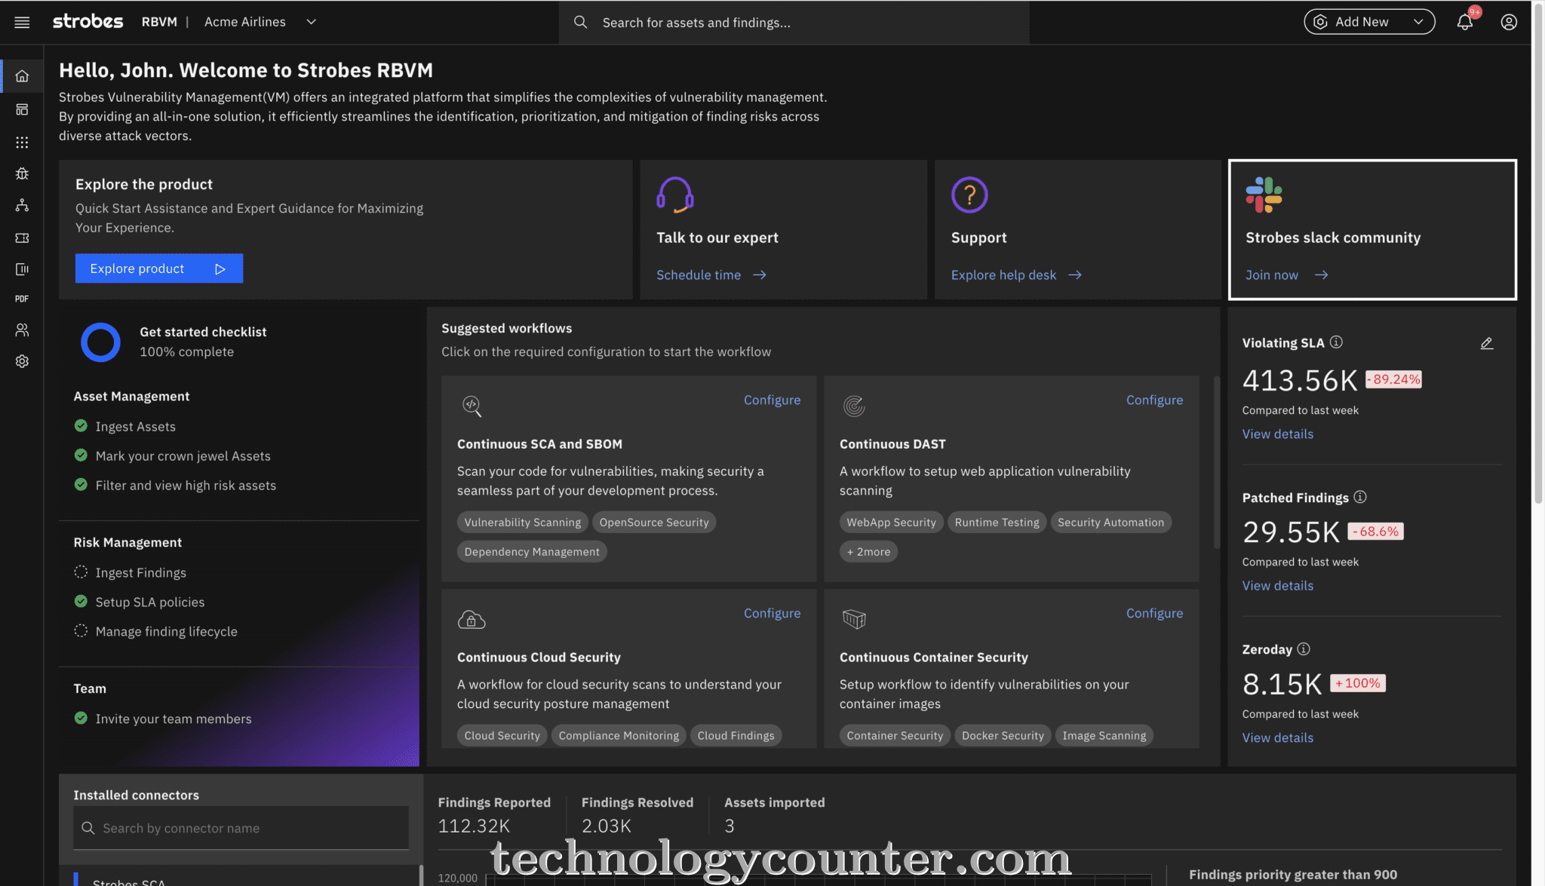This screenshot has width=1545, height=886.
Task: Toggle the Setup SLA policies item
Action: [x=81, y=602]
